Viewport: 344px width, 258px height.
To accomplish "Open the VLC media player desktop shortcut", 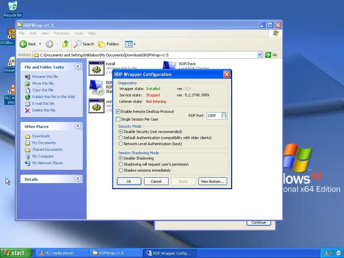I will pos(10,94).
